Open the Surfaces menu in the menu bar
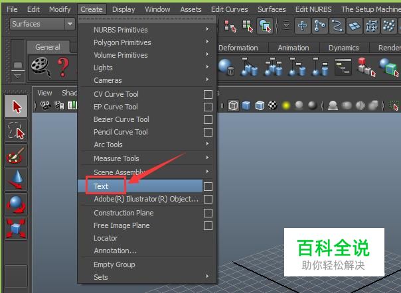 click(272, 9)
